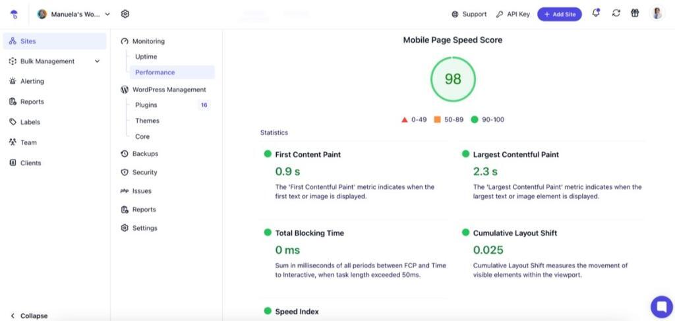Collapse the left sidebar
Screen dimensions: 675x321
point(29,316)
